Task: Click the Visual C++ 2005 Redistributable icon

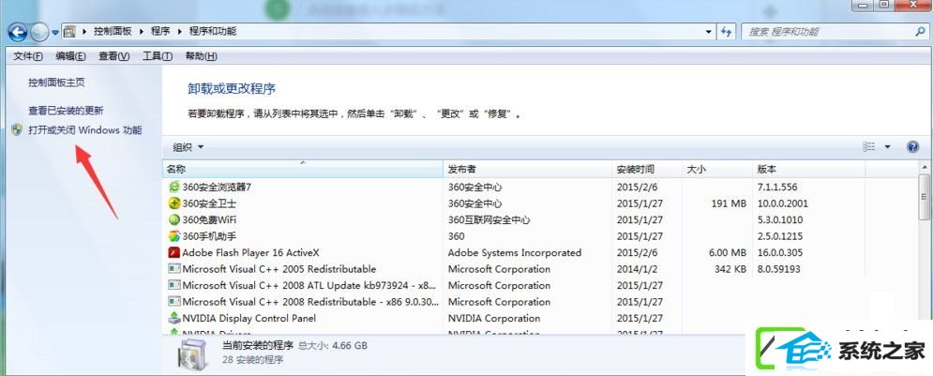Action: pyautogui.click(x=173, y=269)
